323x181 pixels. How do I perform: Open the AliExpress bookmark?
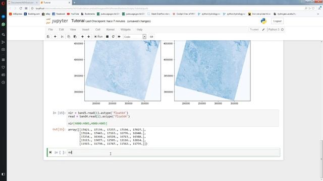(x=16, y=14)
